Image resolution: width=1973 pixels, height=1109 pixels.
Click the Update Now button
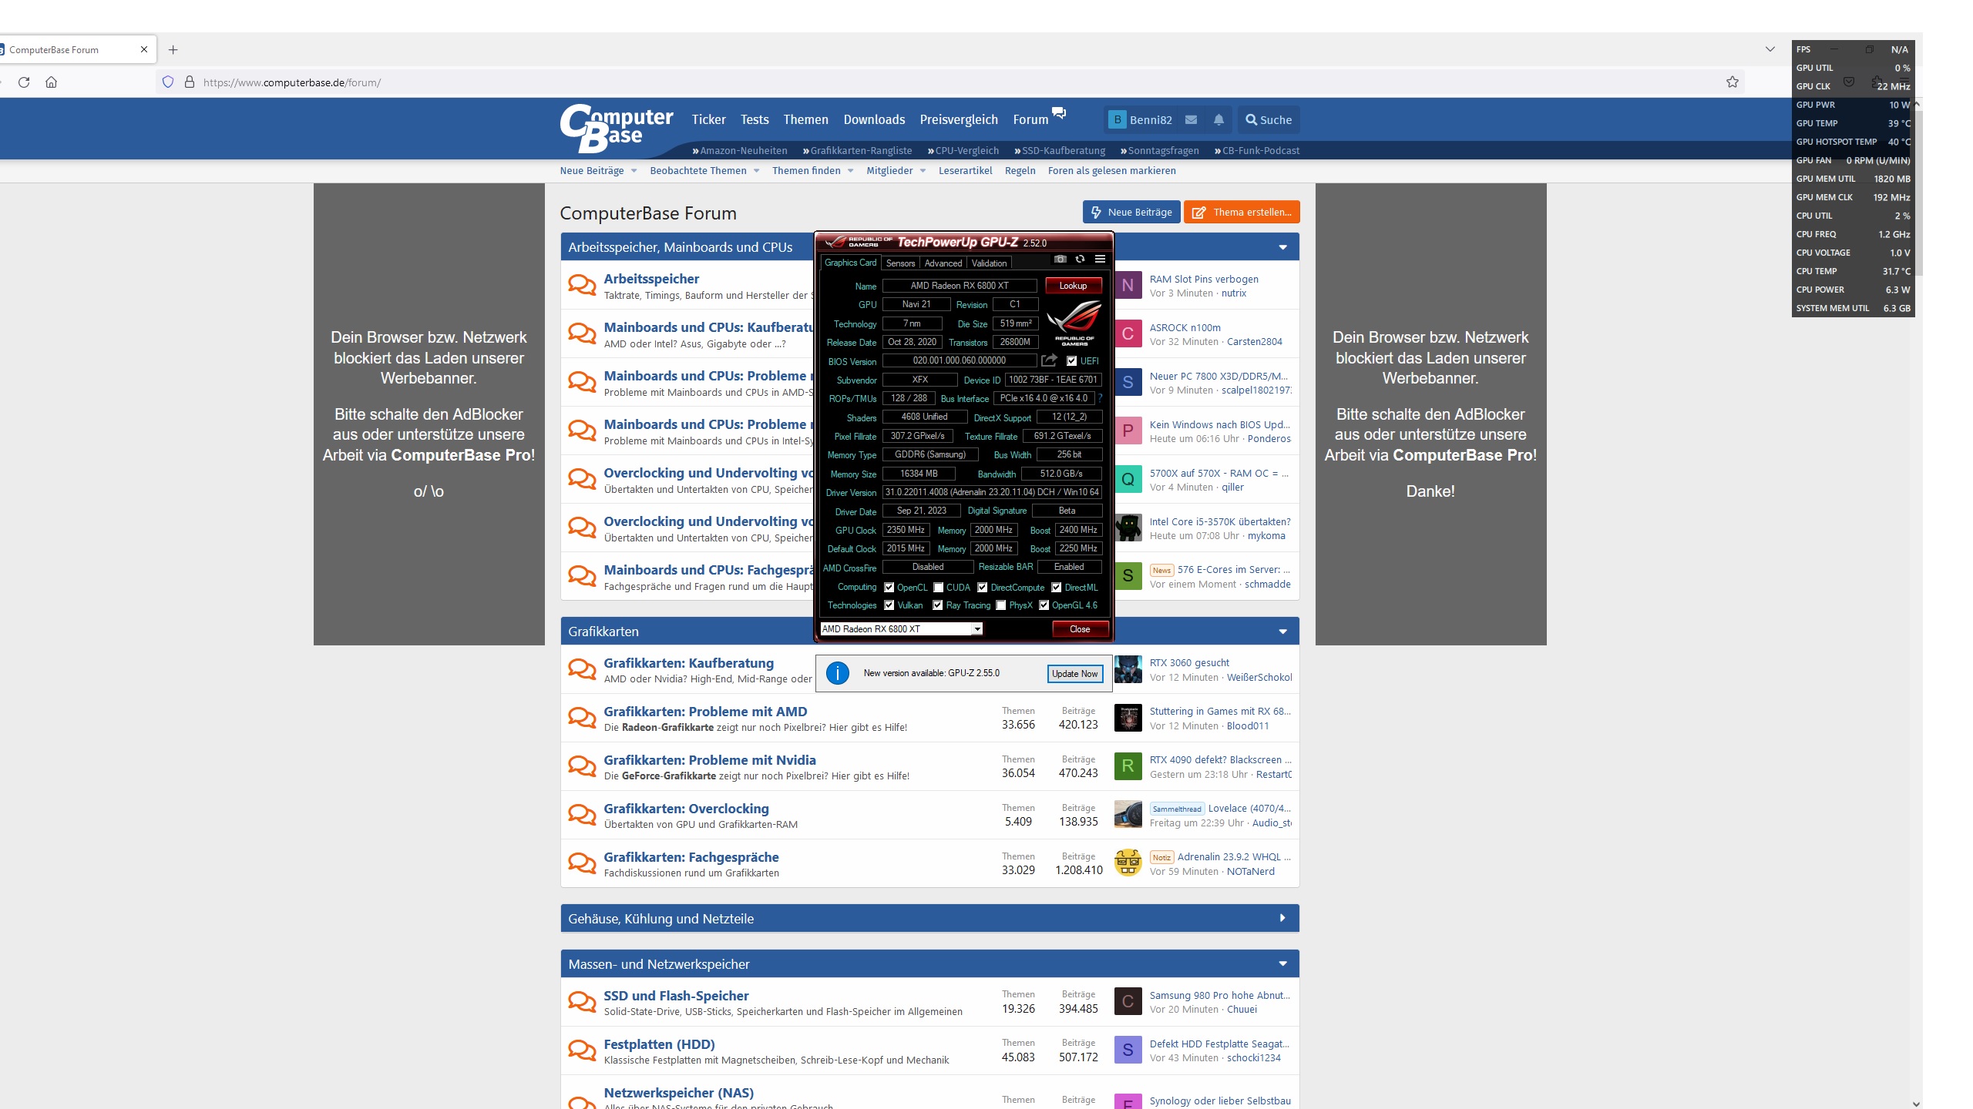(1074, 674)
